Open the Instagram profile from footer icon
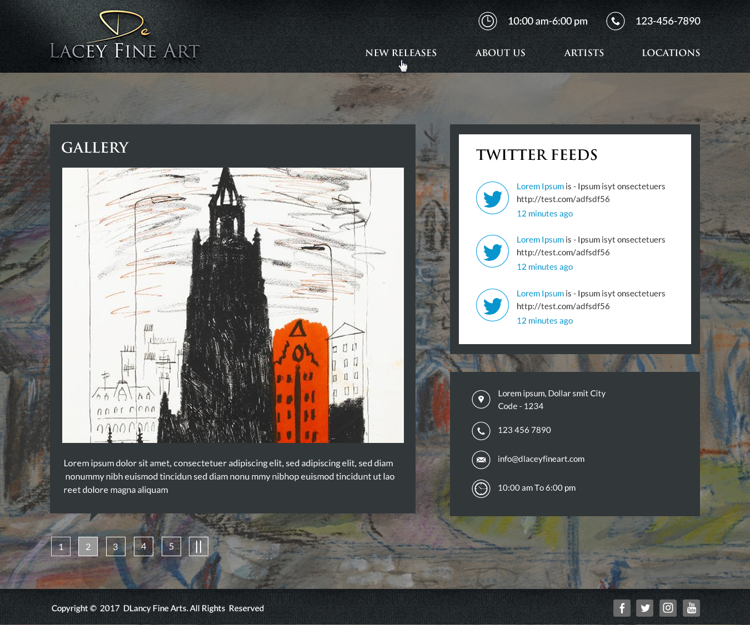 click(668, 608)
